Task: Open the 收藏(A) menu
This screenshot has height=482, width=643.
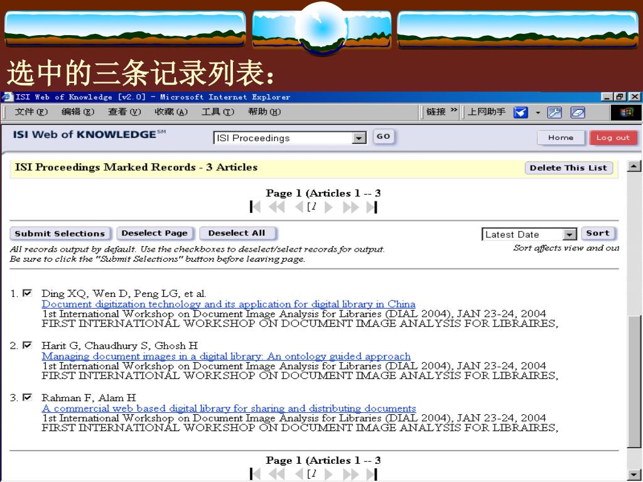Action: click(171, 112)
